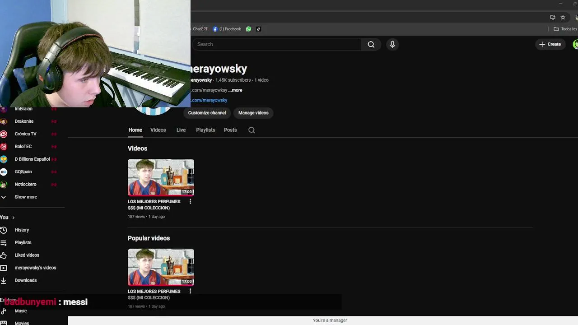Image resolution: width=578 pixels, height=325 pixels.
Task: Open Downloads in the sidebar
Action: click(x=25, y=281)
